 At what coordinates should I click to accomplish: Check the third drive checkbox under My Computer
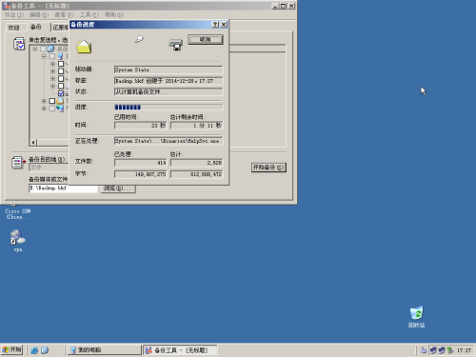[x=61, y=79]
